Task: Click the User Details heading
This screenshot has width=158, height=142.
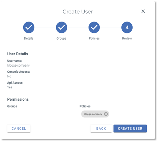Action: tap(17, 54)
